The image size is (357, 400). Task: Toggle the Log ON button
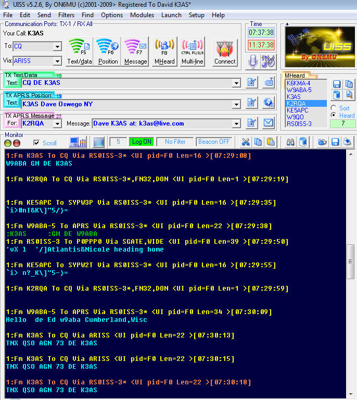142,142
